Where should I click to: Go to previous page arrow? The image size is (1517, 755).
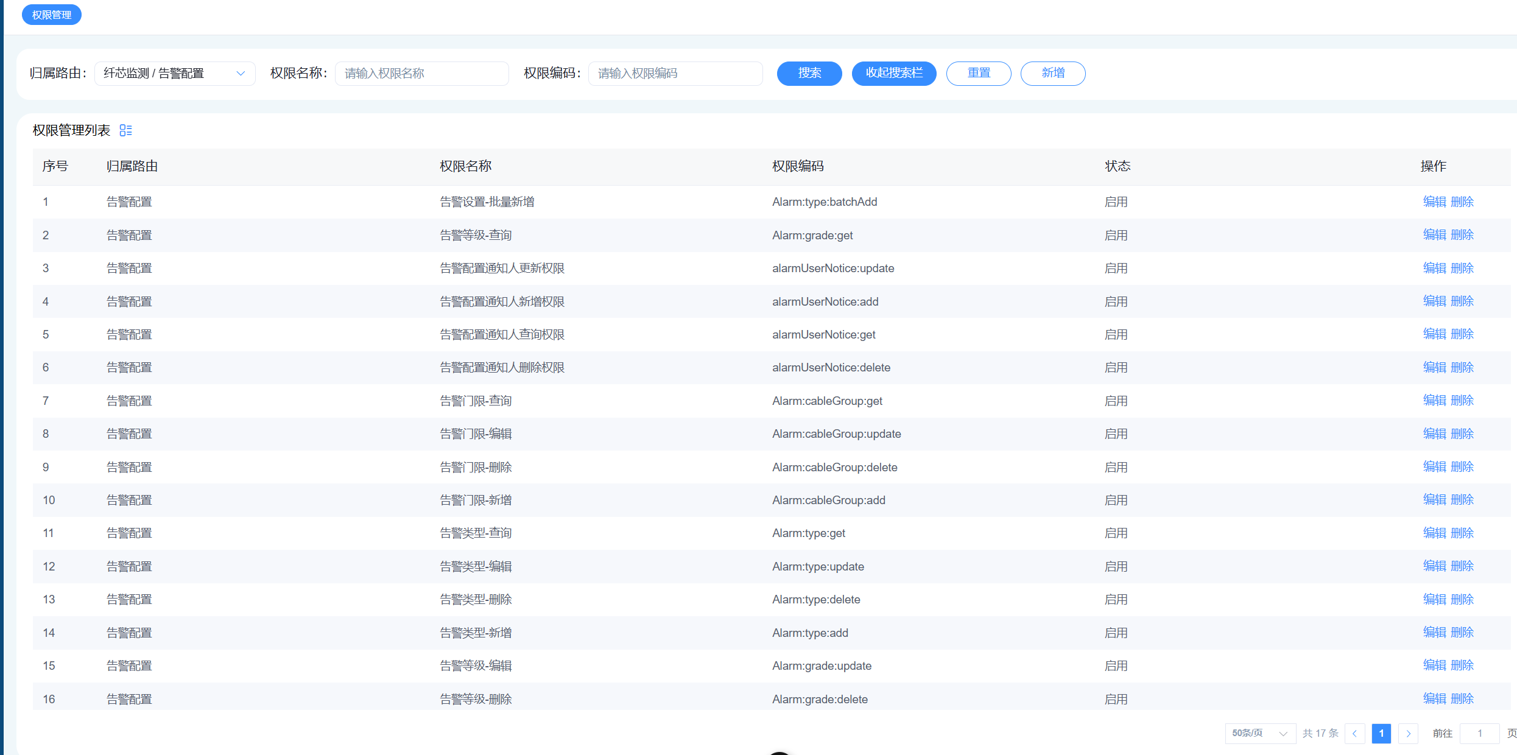pyautogui.click(x=1354, y=733)
